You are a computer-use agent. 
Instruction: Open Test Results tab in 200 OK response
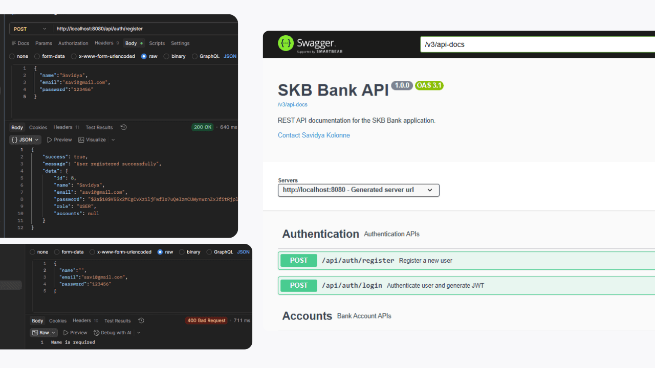click(x=99, y=127)
